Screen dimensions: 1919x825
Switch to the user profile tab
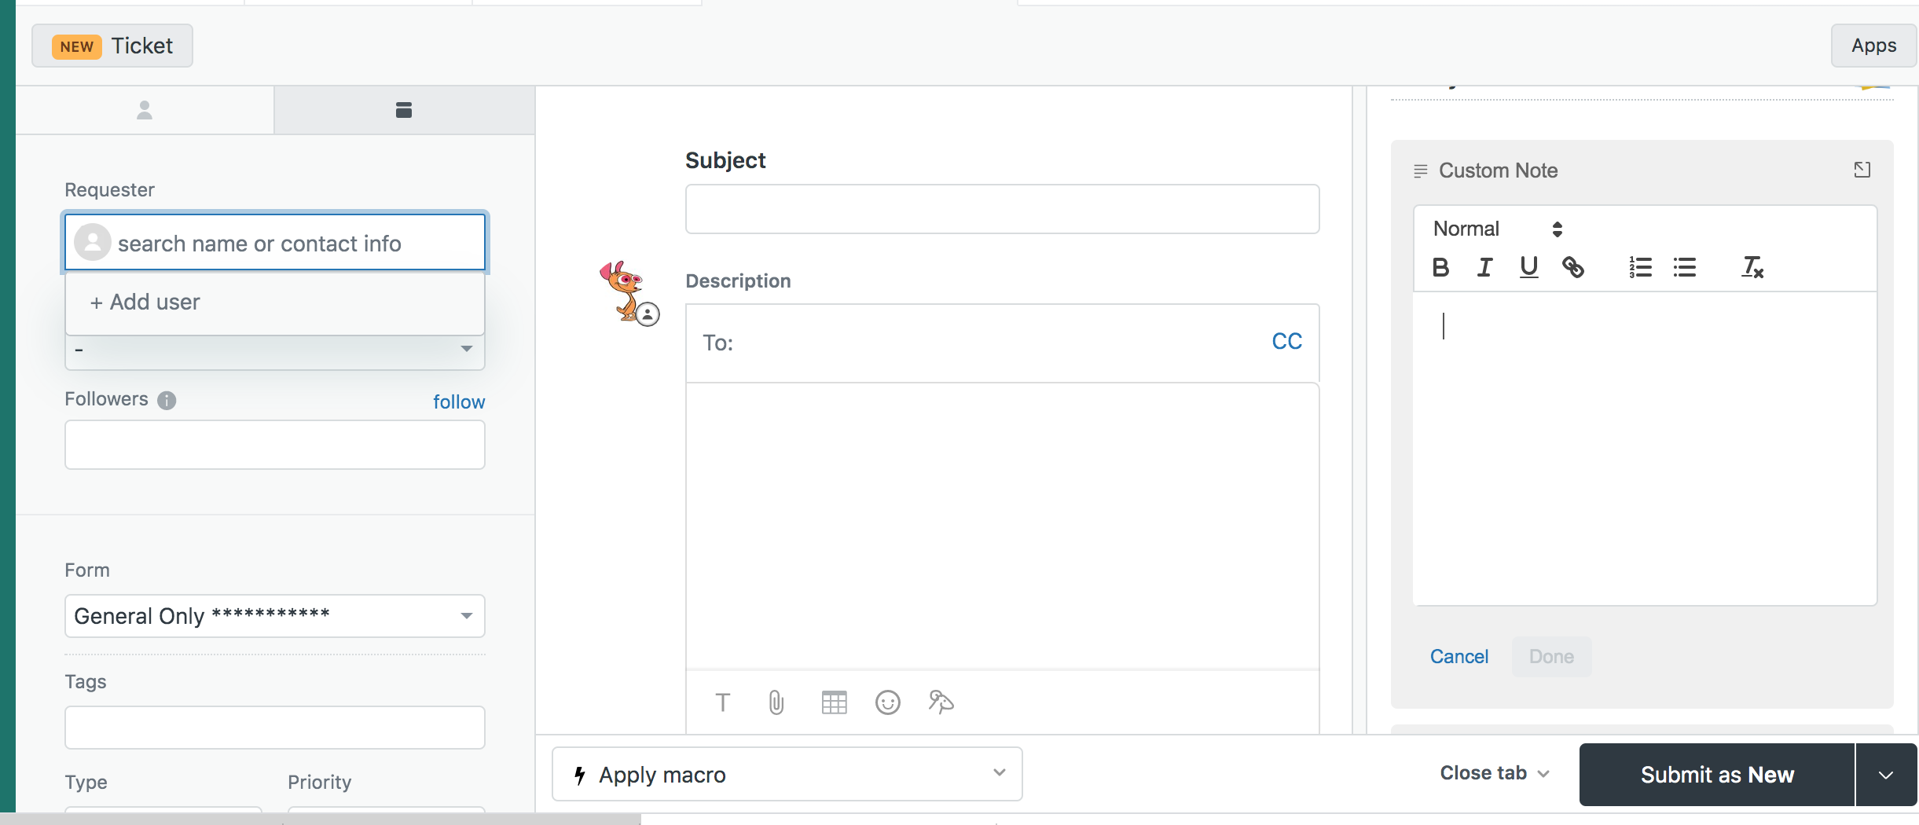(145, 110)
